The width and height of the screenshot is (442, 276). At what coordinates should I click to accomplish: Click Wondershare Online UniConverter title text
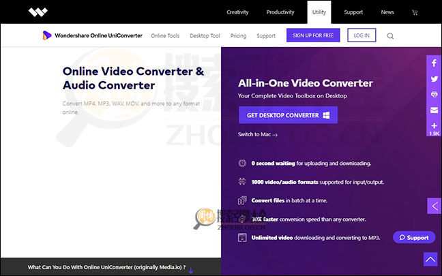click(x=98, y=35)
